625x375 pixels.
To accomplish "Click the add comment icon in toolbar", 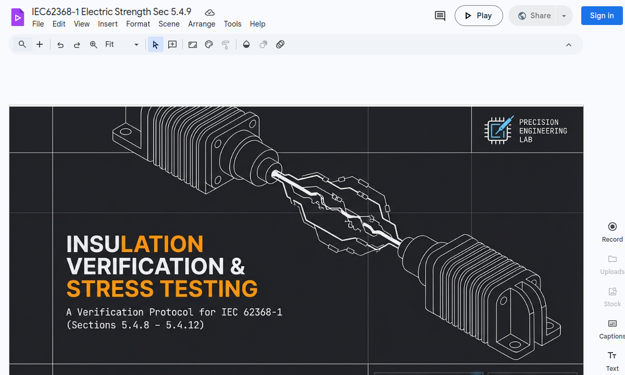I will (x=172, y=45).
